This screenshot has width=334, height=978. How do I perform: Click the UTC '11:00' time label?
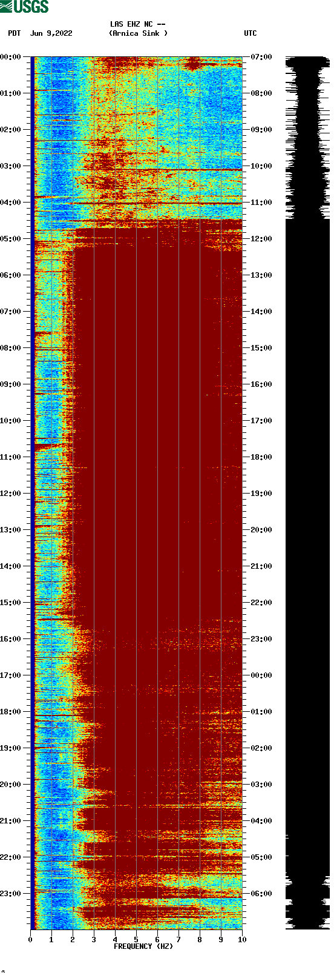coord(261,203)
